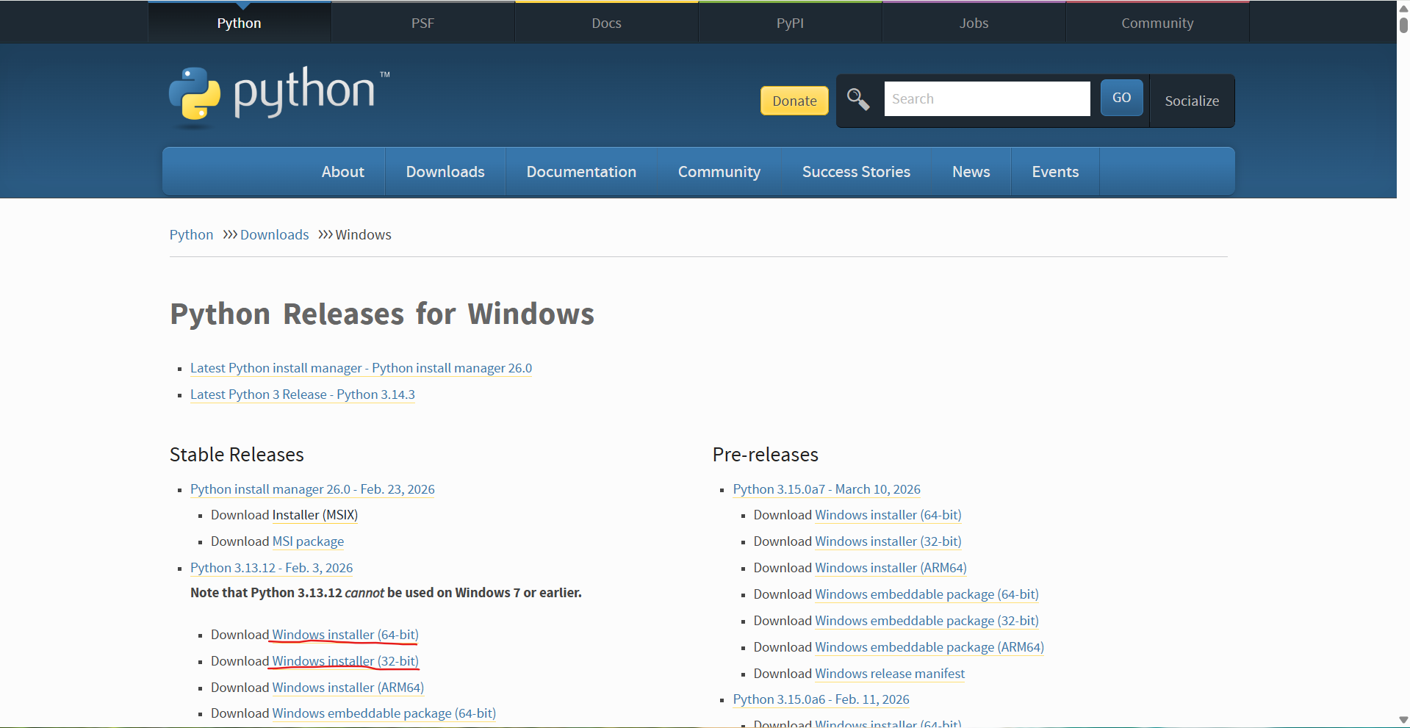Open Python 3.15.0a6 pre-release link
The image size is (1410, 728).
(x=821, y=699)
